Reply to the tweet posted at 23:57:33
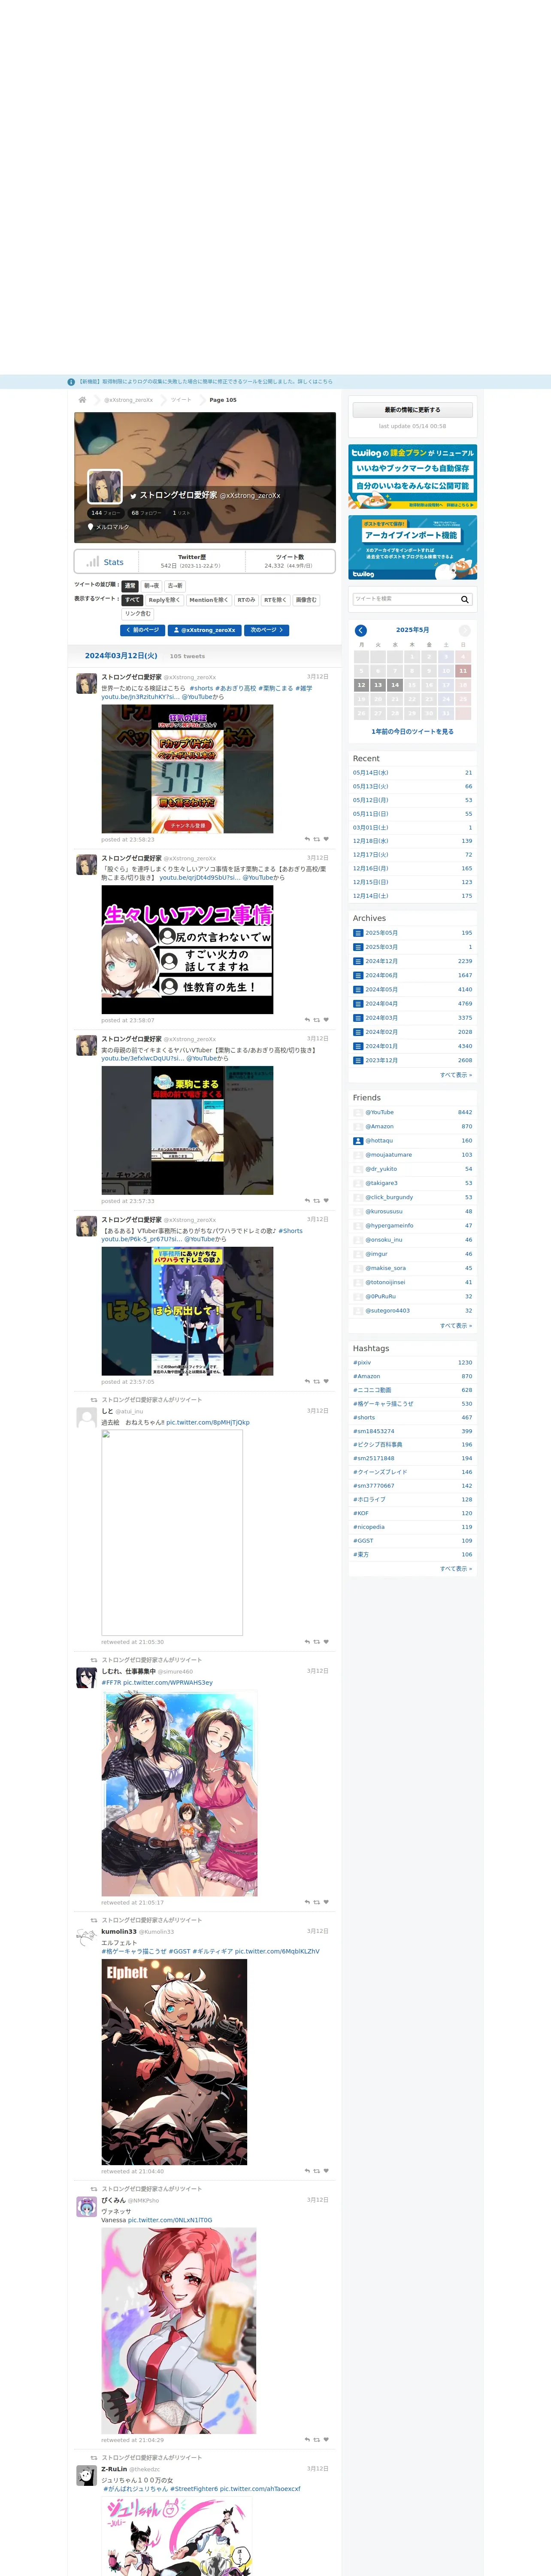Image resolution: width=551 pixels, height=2576 pixels. click(x=307, y=1201)
